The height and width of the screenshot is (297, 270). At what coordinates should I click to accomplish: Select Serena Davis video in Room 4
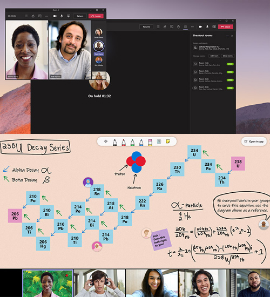click(27, 50)
